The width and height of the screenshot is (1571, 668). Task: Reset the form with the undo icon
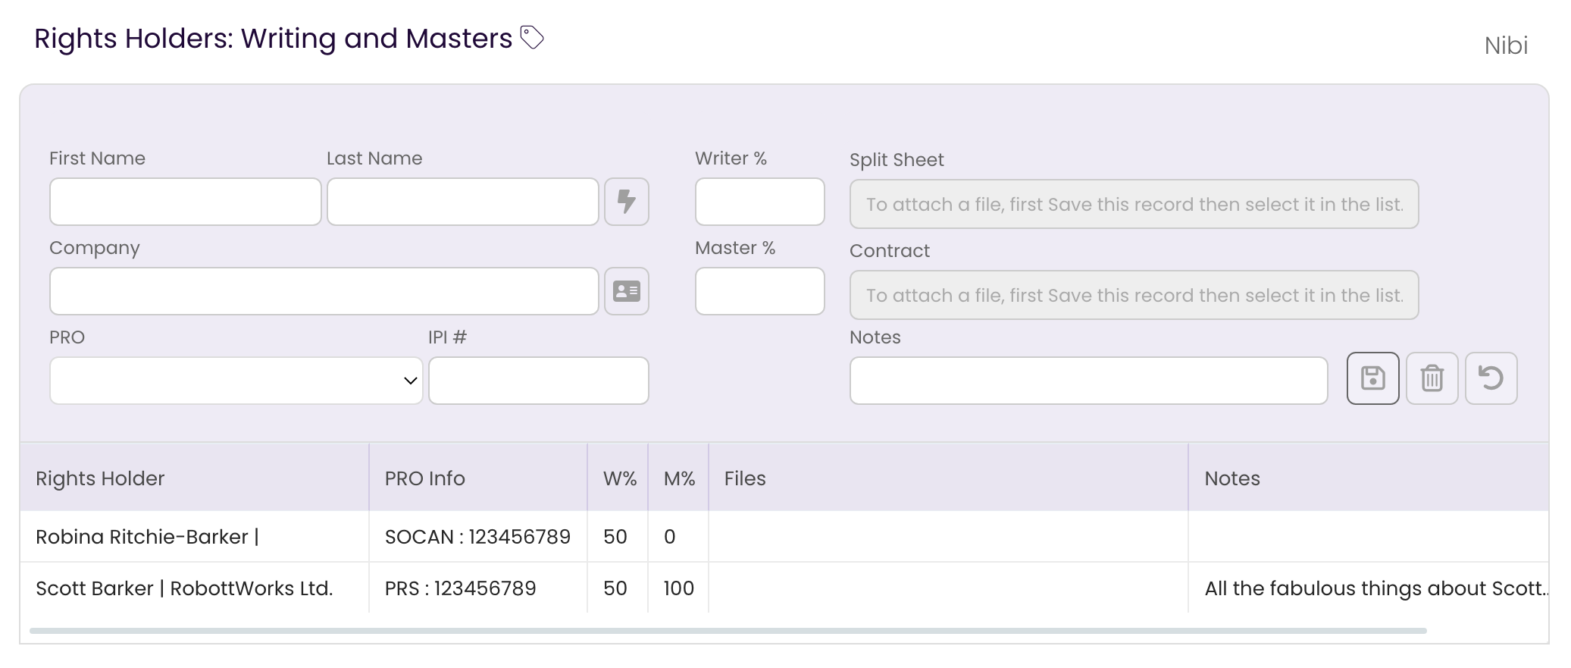[1491, 378]
